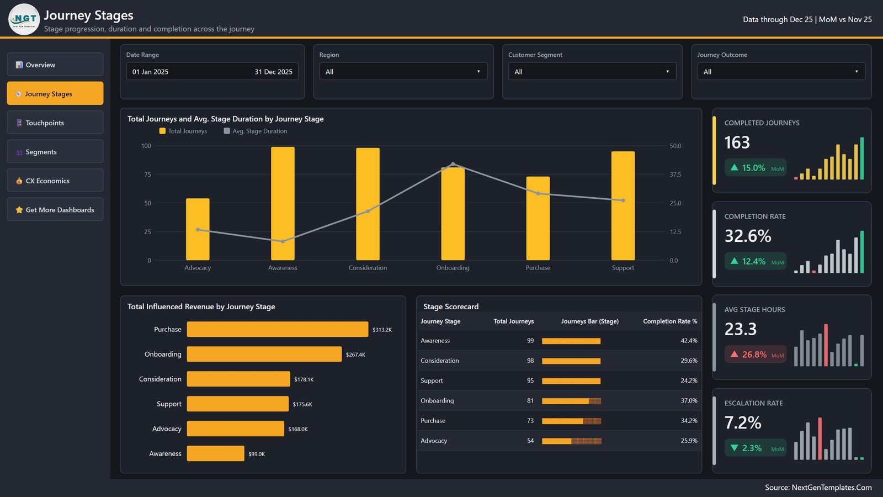Click the Customer Segment dropdown arrow
This screenshot has height=497, width=883.
[667, 72]
